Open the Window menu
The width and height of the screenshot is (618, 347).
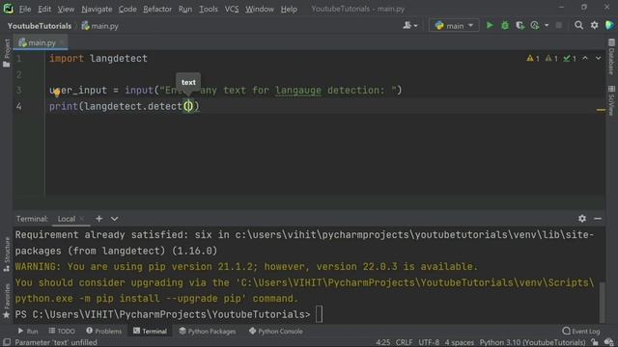260,9
